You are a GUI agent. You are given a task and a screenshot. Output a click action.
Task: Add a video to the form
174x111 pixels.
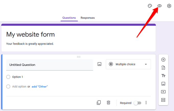tap(163, 92)
